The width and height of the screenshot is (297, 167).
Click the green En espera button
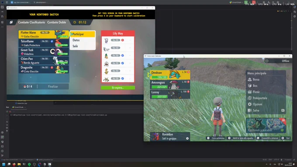click(118, 88)
